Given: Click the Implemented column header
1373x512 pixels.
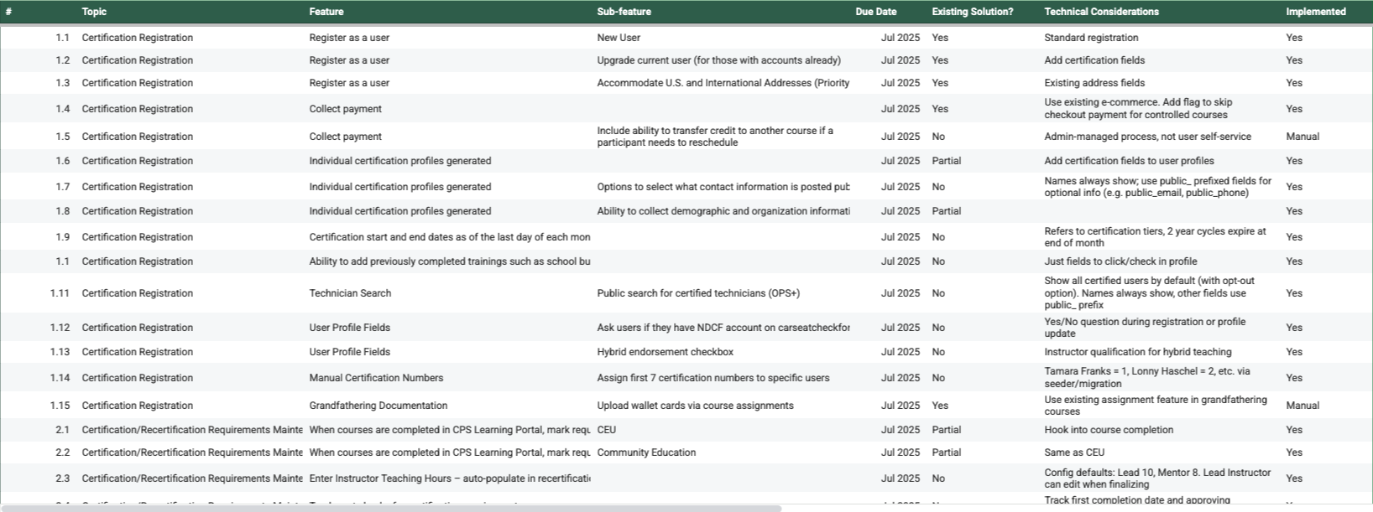Looking at the screenshot, I should click(x=1315, y=12).
